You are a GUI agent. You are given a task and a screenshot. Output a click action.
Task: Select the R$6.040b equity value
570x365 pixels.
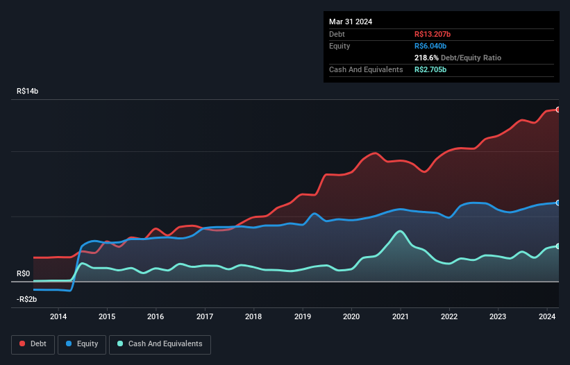click(x=430, y=46)
